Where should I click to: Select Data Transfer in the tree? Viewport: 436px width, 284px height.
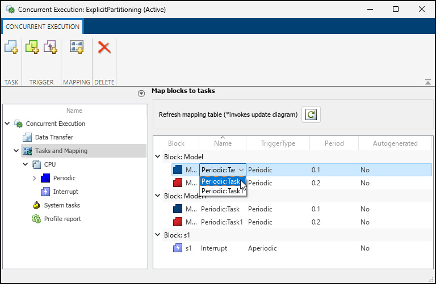[x=53, y=137]
